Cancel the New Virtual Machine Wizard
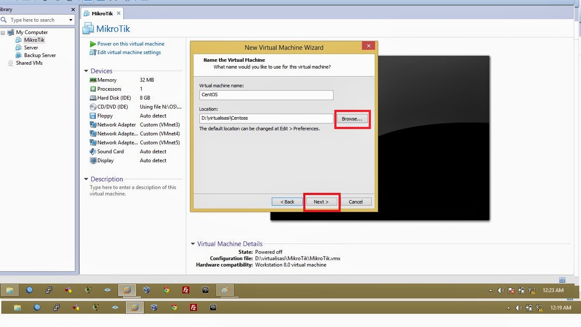The height and width of the screenshot is (327, 581). [x=356, y=202]
